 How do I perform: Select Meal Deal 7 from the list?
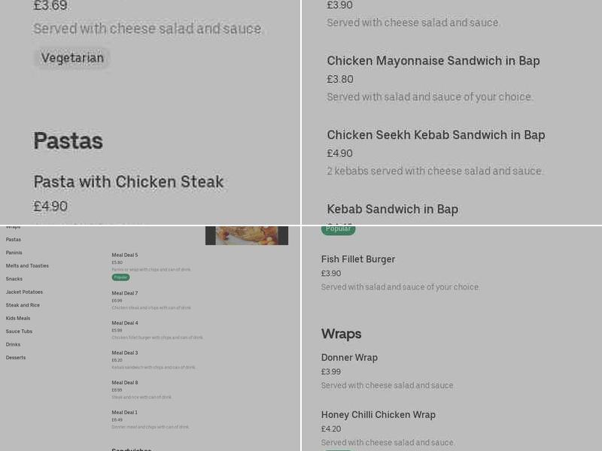pos(125,293)
